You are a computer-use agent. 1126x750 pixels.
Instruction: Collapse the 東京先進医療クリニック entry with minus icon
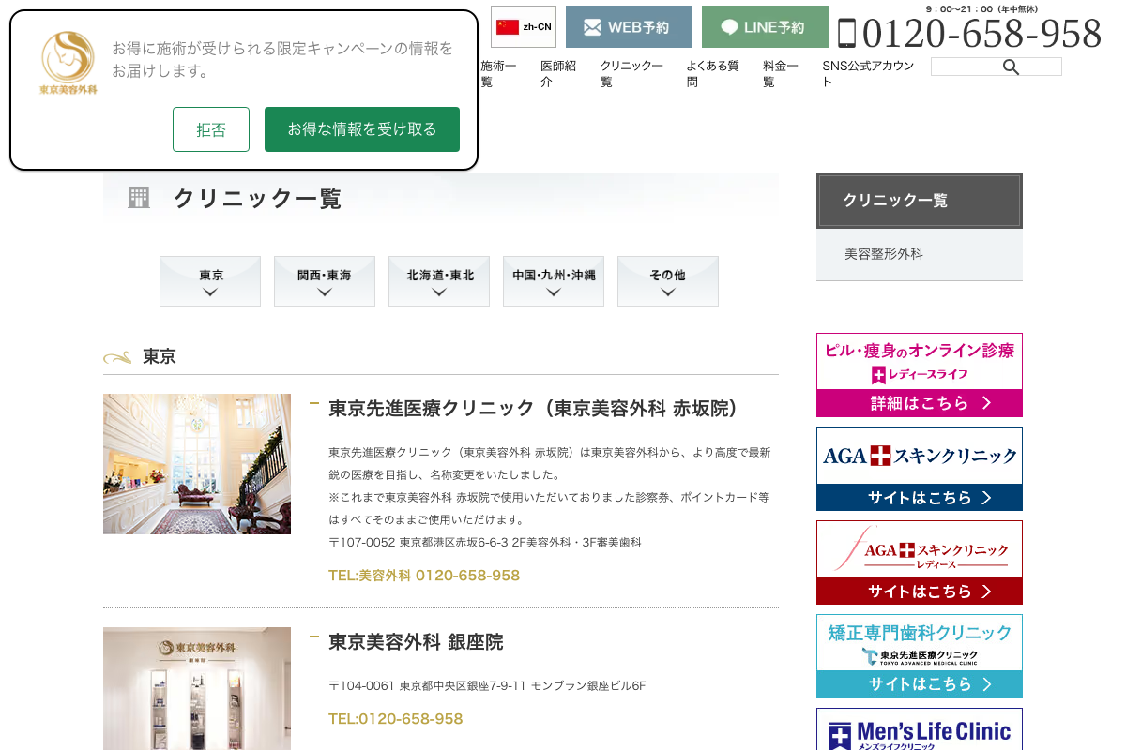pos(313,401)
